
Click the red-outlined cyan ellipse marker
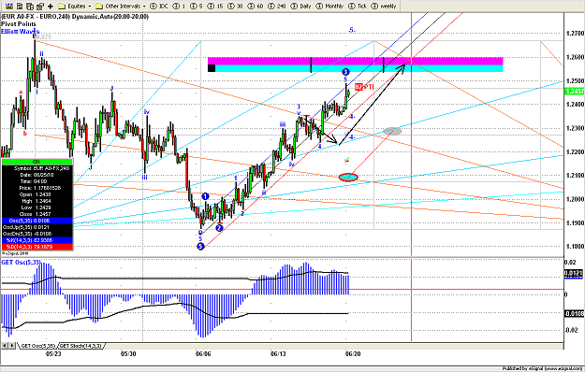348,177
